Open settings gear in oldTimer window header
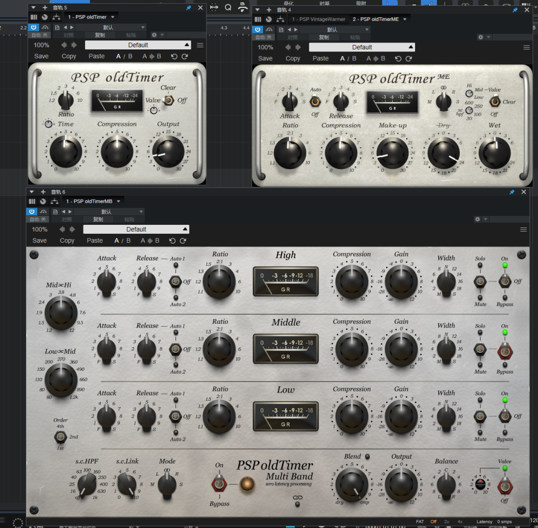The width and height of the screenshot is (538, 528). (154, 35)
